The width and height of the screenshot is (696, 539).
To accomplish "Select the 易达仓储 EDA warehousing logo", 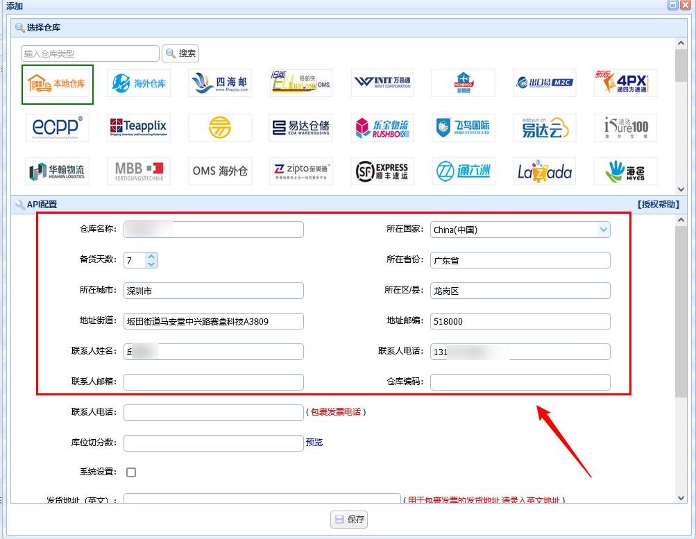I will coord(301,128).
